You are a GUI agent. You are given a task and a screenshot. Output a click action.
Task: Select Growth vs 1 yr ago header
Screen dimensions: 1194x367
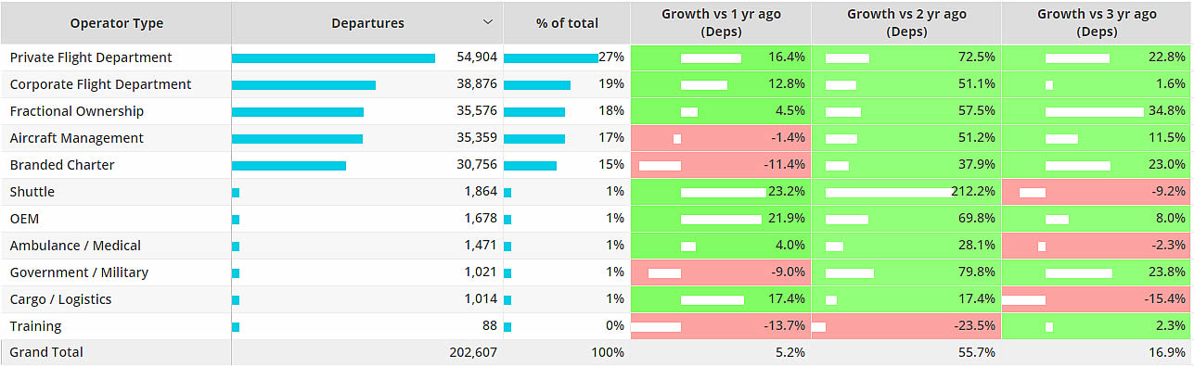(x=721, y=23)
